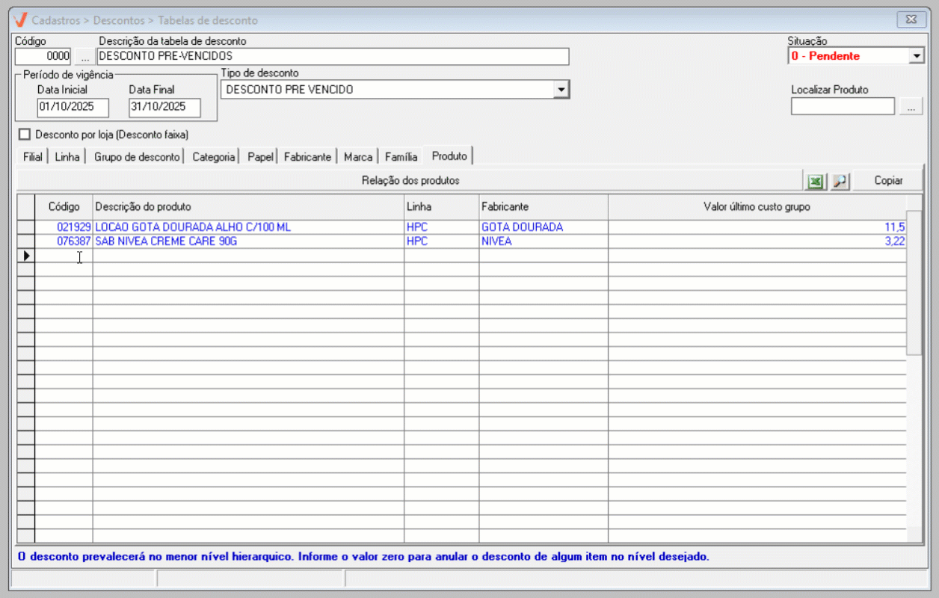Click the current row arrow indicator

(26, 256)
